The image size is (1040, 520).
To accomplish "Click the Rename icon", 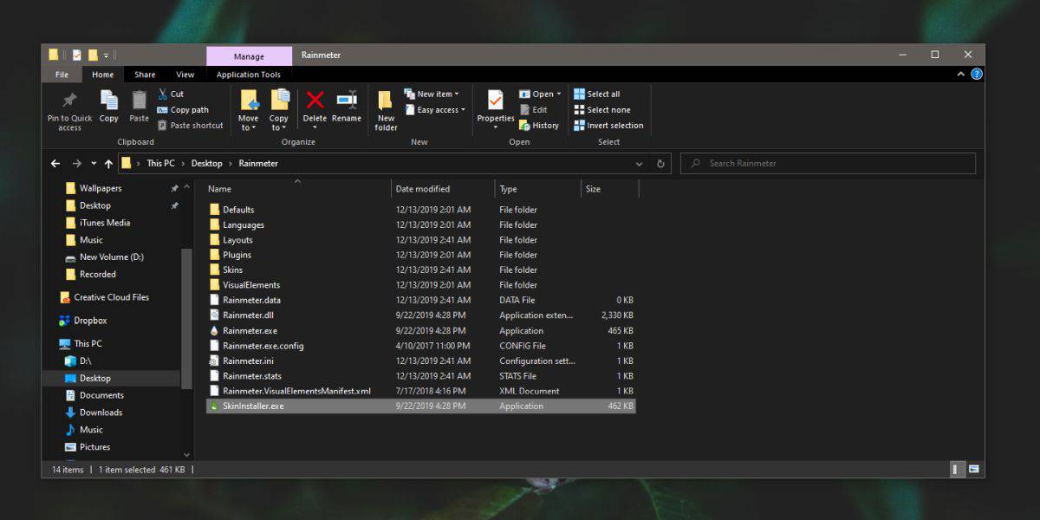I will pos(347,101).
